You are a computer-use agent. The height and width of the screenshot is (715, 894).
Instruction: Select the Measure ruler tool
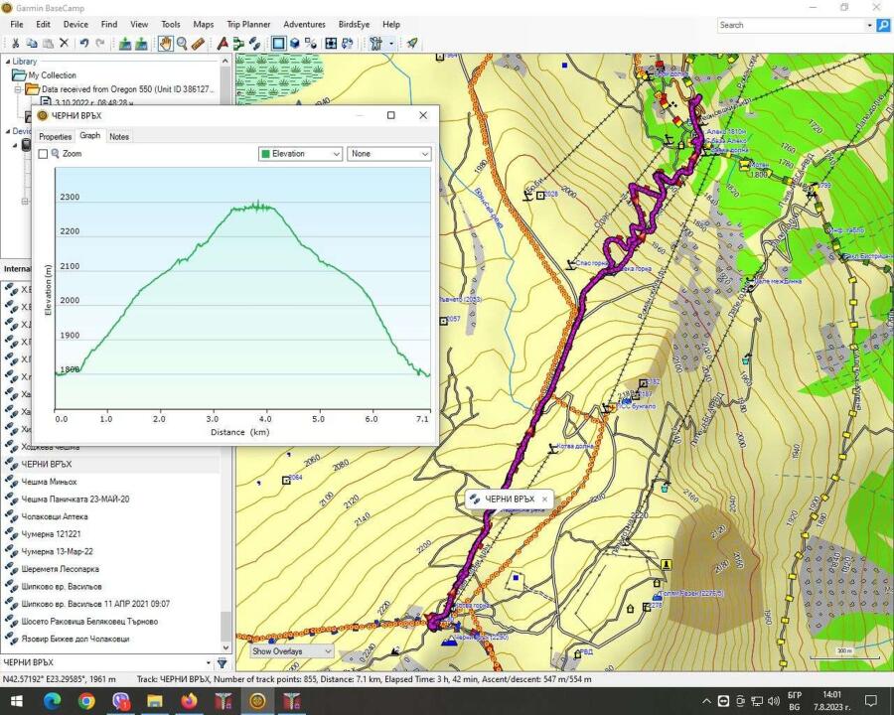(198, 44)
